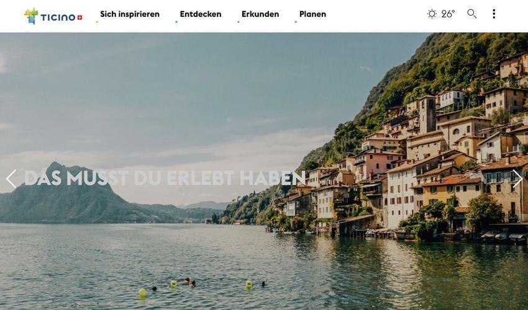Click the orange dot under Planen

(296, 22)
